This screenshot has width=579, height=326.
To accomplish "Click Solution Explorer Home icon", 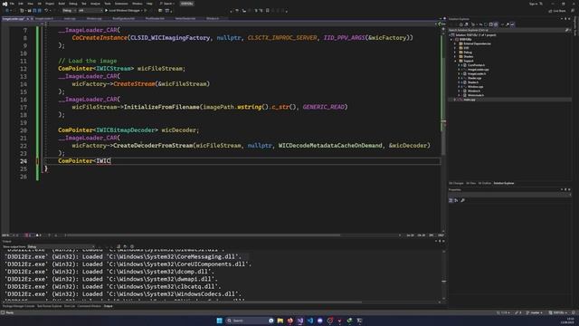I will [x=460, y=24].
